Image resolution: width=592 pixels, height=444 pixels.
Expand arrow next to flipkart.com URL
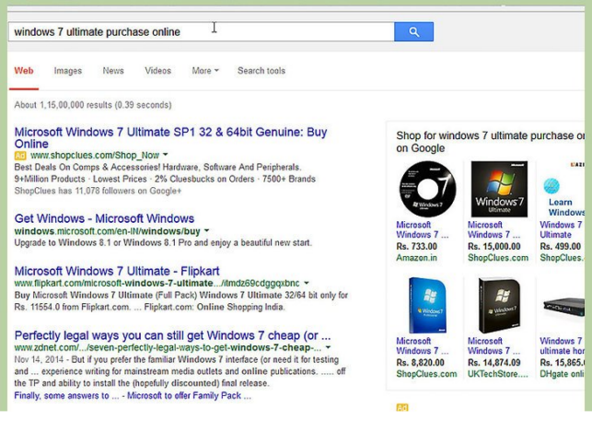307,283
